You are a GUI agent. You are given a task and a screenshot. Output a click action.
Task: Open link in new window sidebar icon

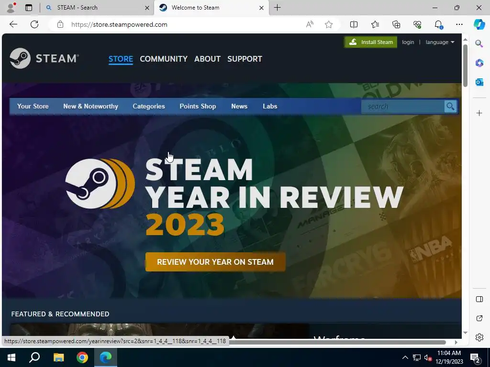tap(479, 318)
